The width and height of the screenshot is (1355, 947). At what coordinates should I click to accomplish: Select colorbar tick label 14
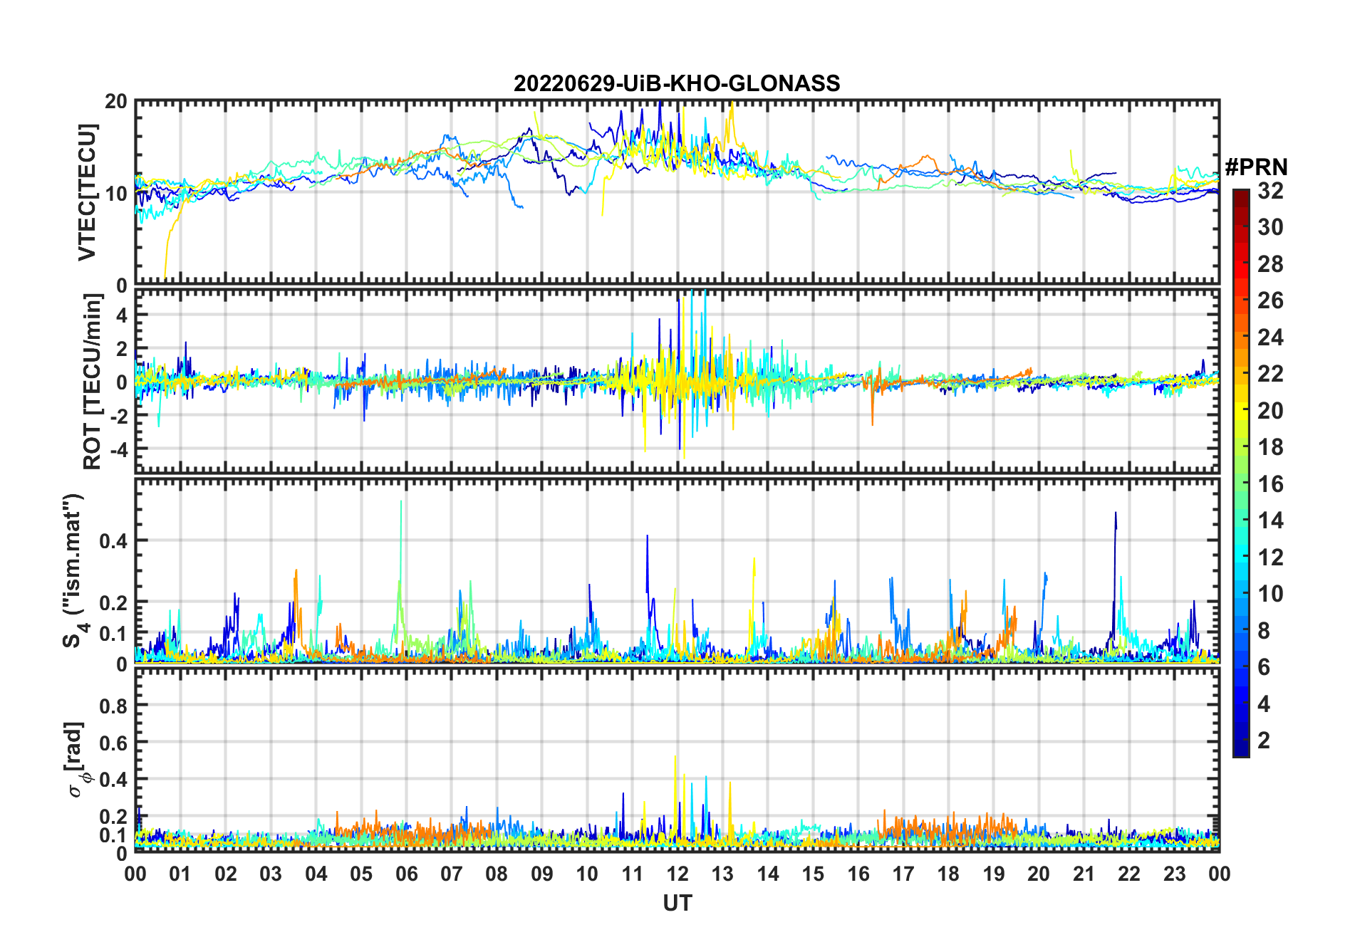pos(1270,520)
